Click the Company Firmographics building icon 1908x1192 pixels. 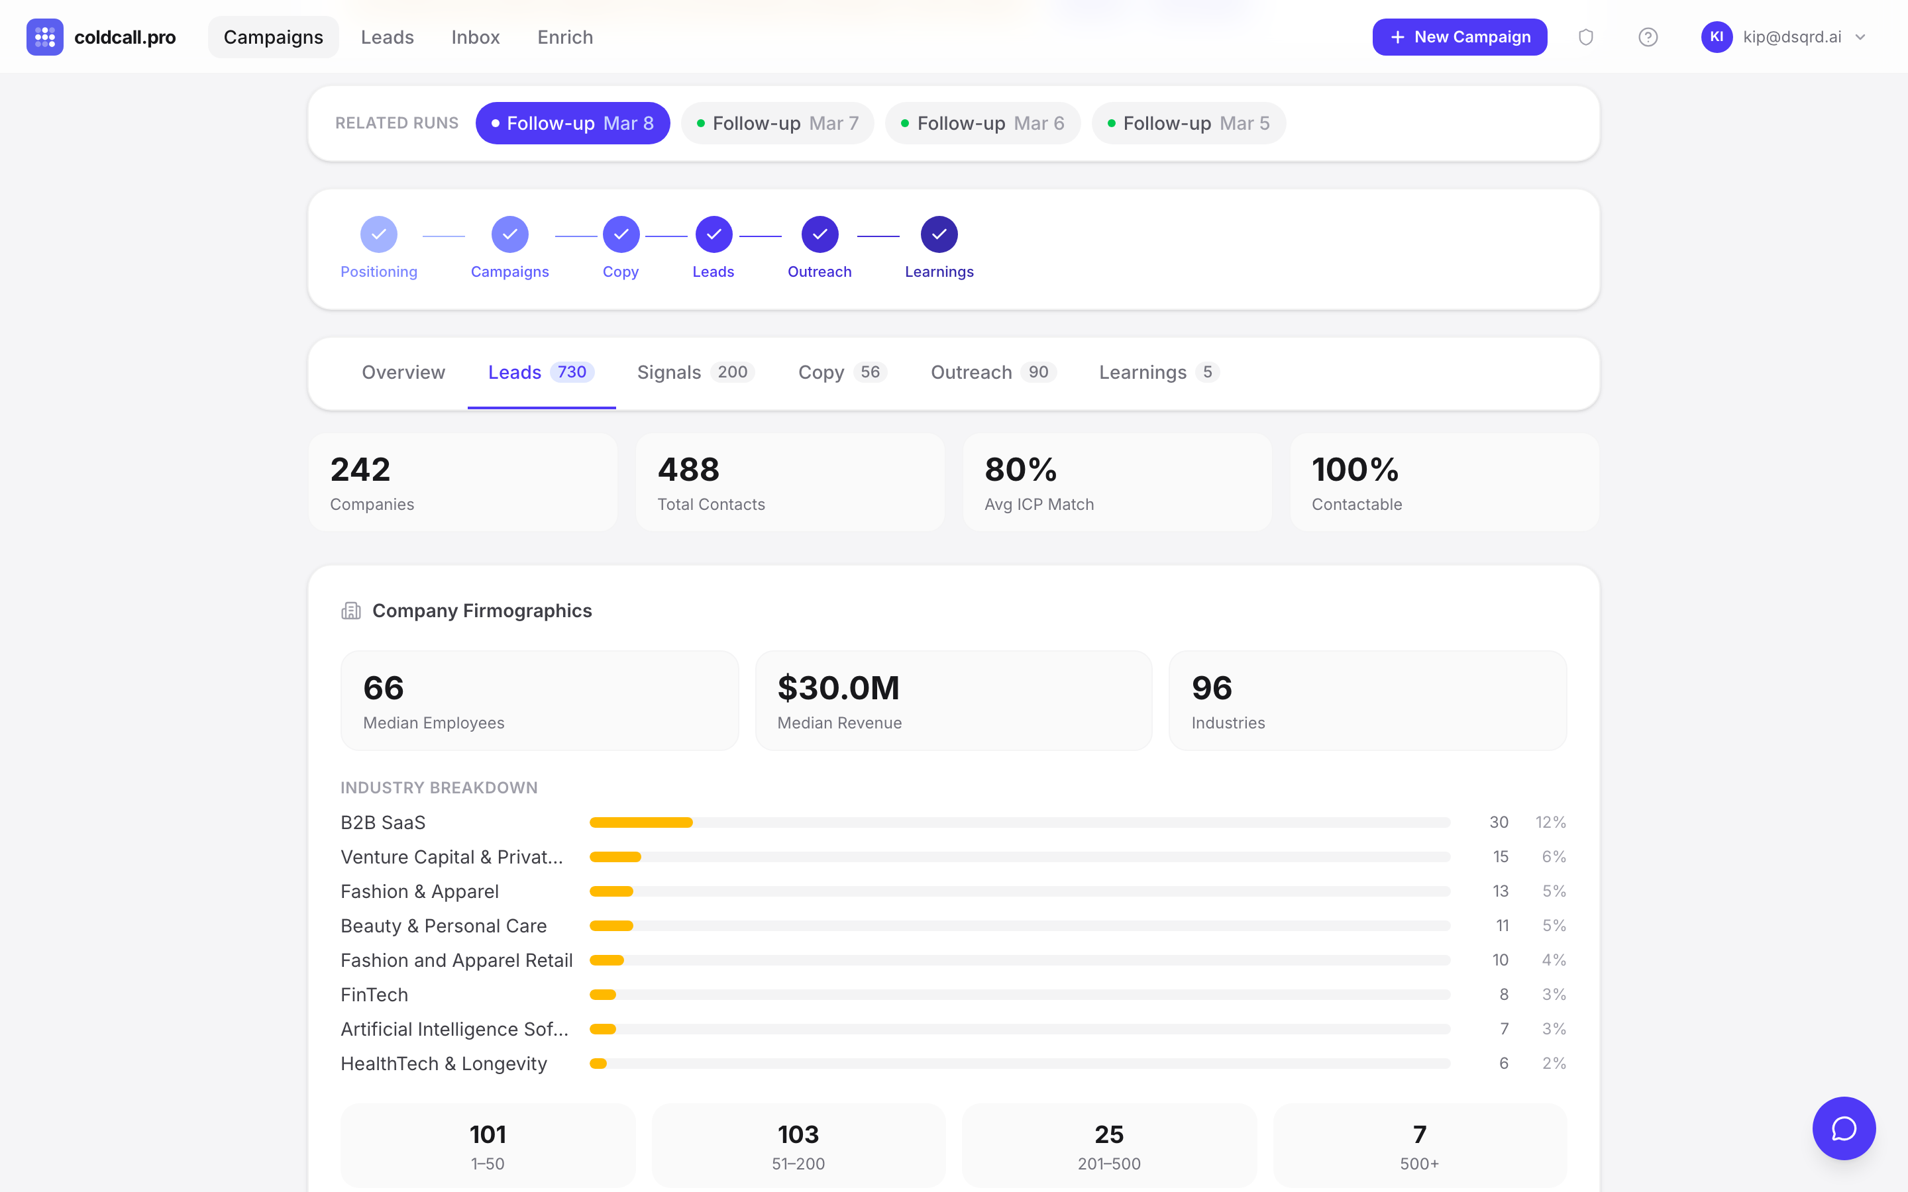click(351, 611)
